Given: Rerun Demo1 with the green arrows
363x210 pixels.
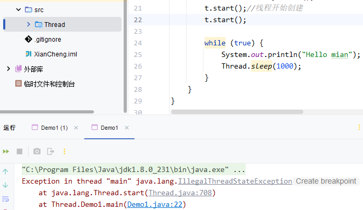Looking at the screenshot, I should [x=6, y=151].
